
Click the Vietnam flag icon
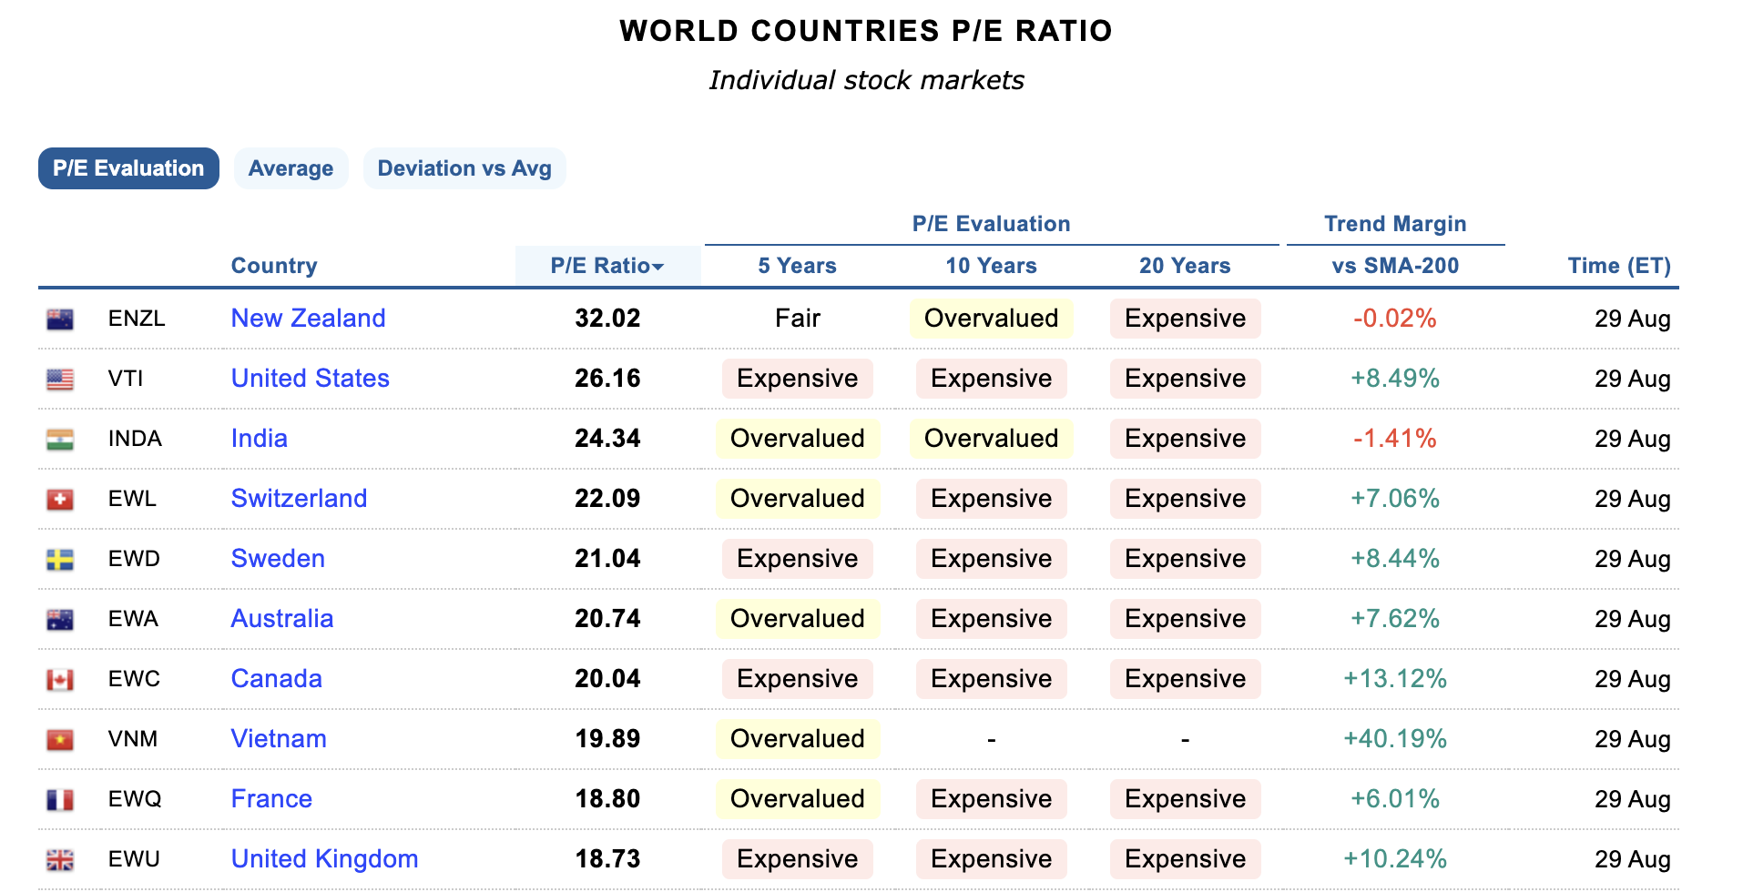[x=60, y=740]
